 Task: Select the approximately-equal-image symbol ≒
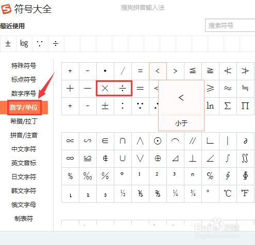[245, 89]
